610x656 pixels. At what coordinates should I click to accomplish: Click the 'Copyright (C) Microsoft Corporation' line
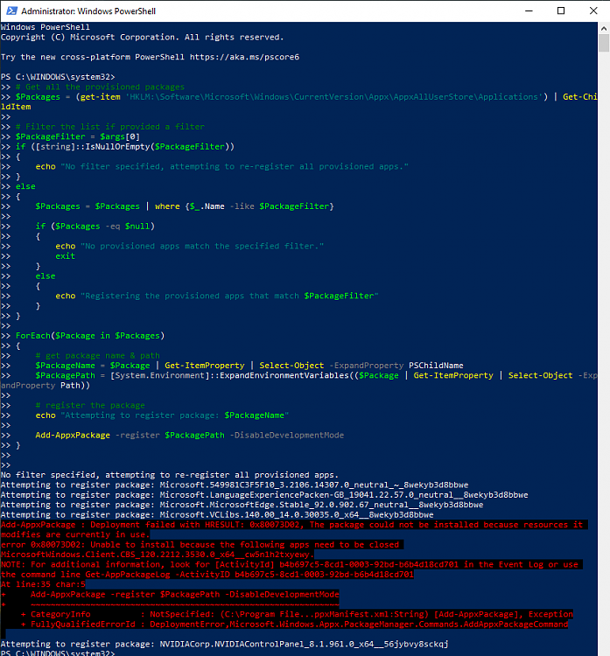(142, 38)
